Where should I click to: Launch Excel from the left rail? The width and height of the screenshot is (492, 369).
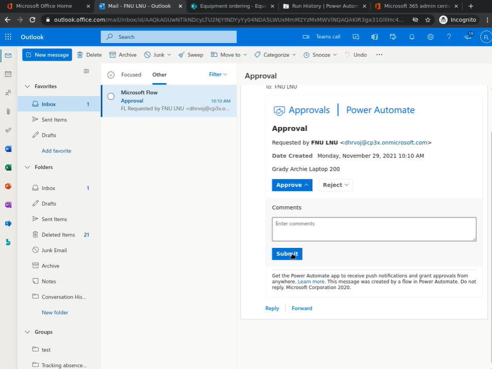pyautogui.click(x=8, y=167)
